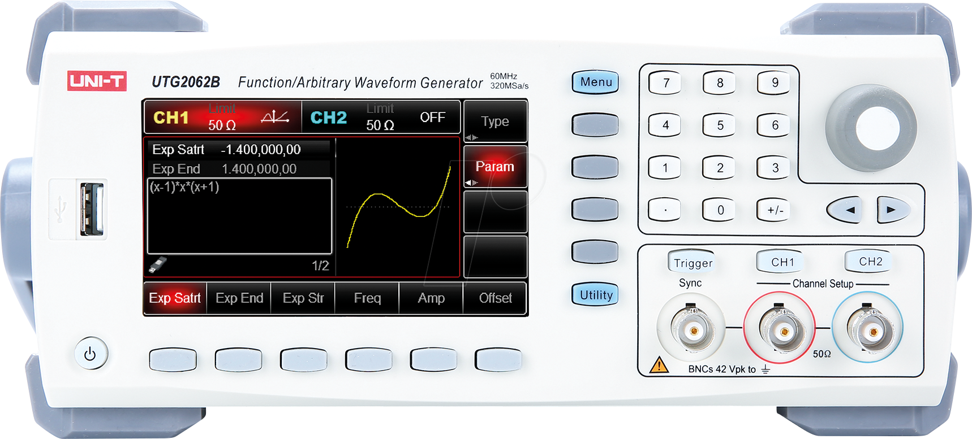Click numeric key 9
The height and width of the screenshot is (439, 972).
click(x=775, y=83)
